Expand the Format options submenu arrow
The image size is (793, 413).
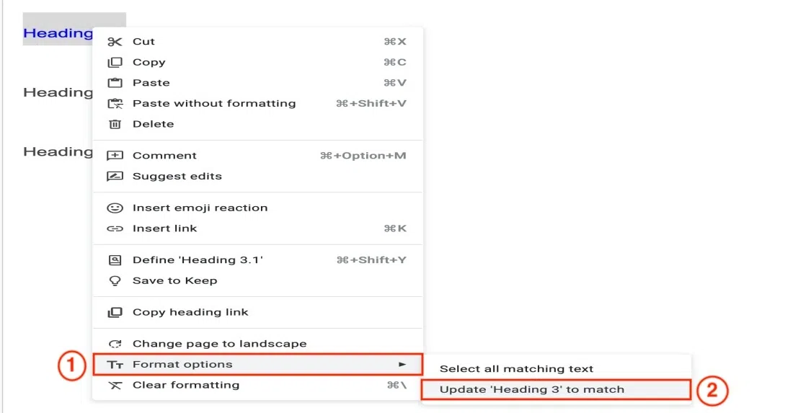(402, 365)
